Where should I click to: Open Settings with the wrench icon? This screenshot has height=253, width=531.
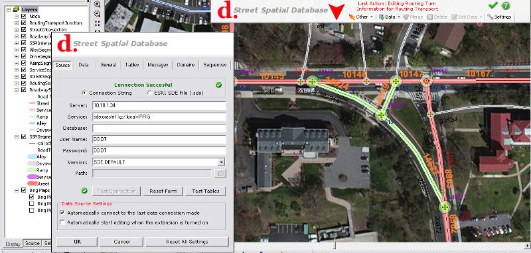499,17
